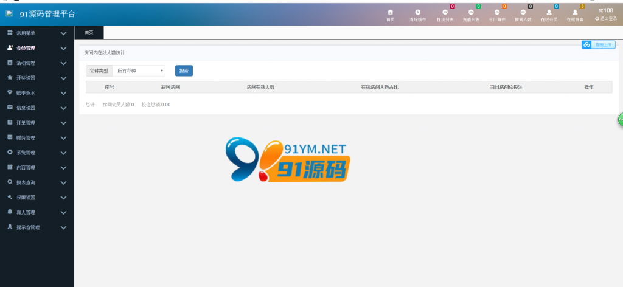Click the 彩种房间 column header

[170, 88]
